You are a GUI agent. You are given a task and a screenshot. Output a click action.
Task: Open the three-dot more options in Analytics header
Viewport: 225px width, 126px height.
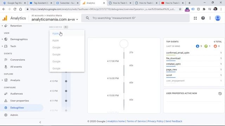(x=210, y=18)
